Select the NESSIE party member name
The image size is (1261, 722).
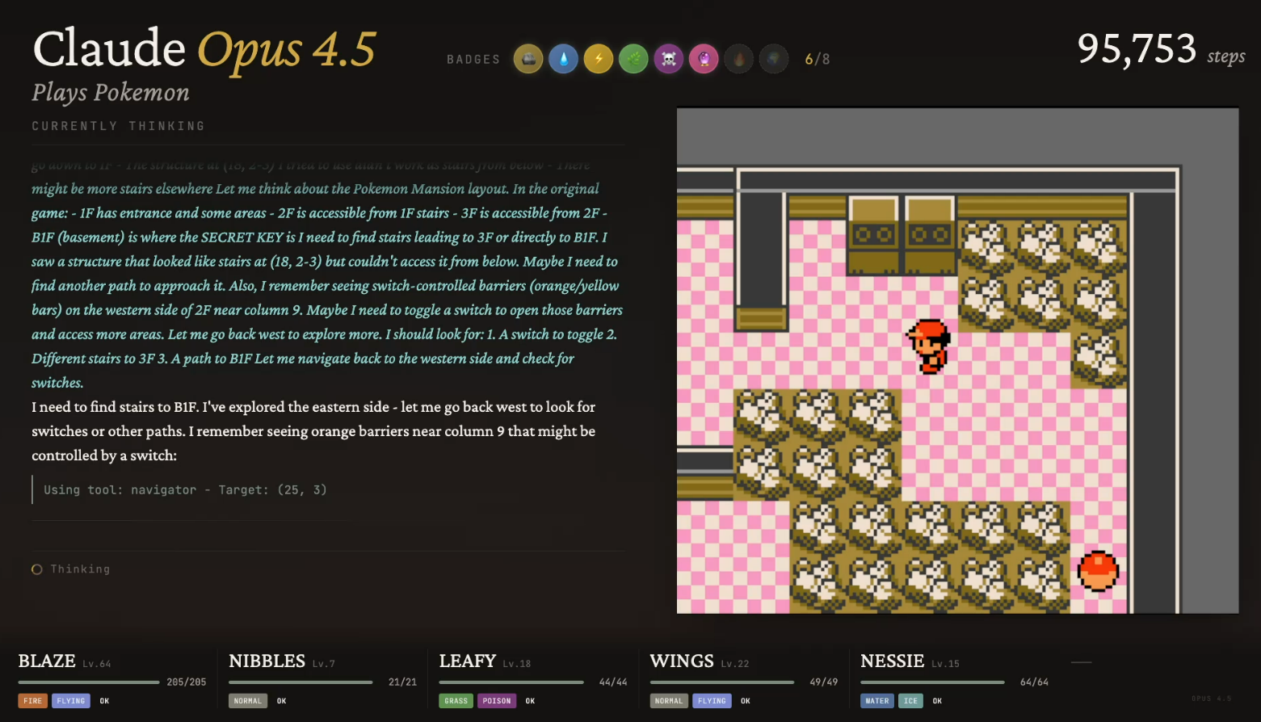(893, 661)
